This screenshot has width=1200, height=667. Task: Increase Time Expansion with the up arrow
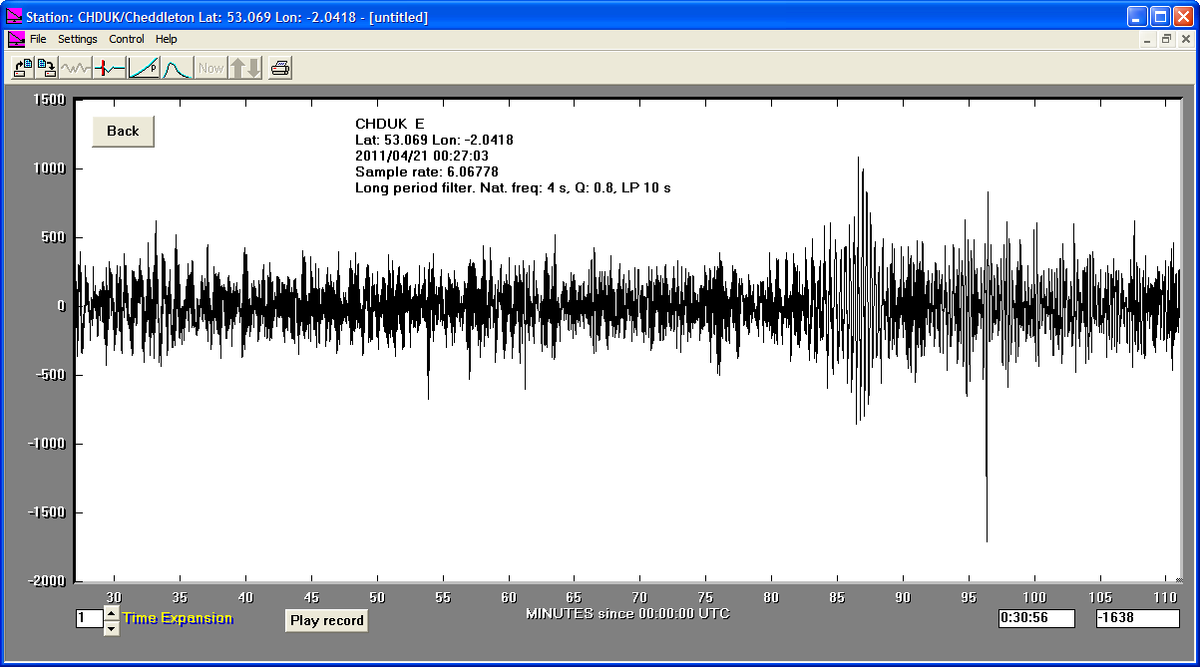tap(111, 612)
